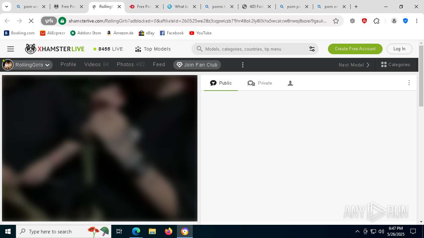Open the Top Models grid
The width and height of the screenshot is (424, 238).
click(x=153, y=49)
